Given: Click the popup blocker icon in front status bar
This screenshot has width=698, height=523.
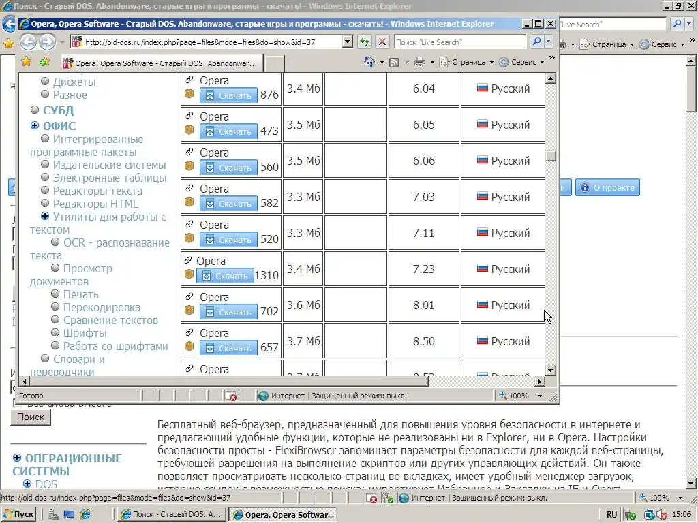Looking at the screenshot, I should tap(230, 396).
